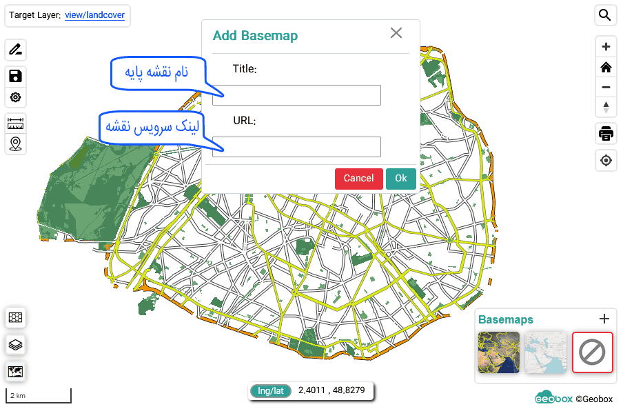Reset map north compass arrow
The width and height of the screenshot is (623, 409).
(x=606, y=107)
